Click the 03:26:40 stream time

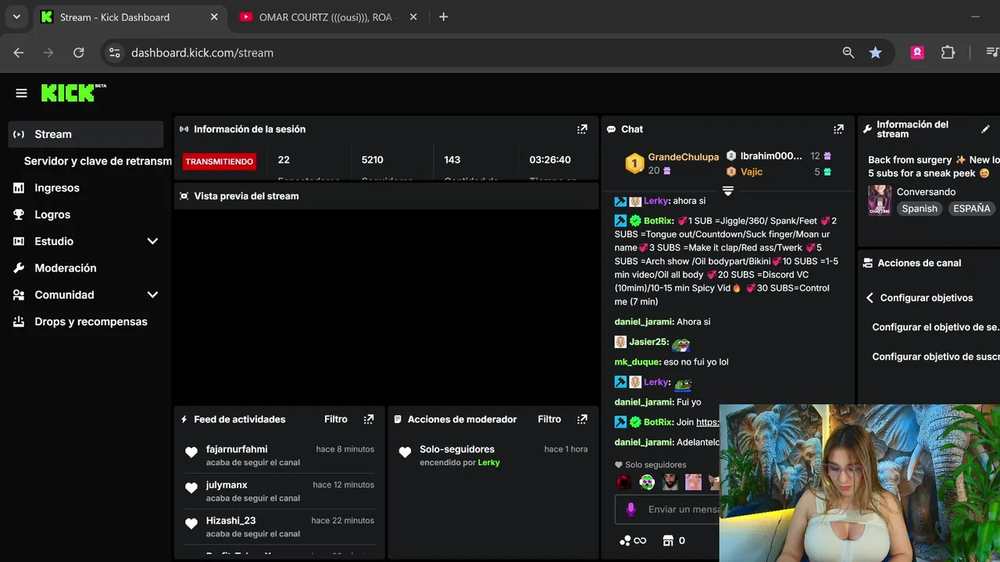coord(550,160)
